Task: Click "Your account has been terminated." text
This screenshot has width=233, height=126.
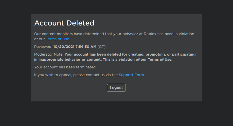Action: tap(65, 67)
